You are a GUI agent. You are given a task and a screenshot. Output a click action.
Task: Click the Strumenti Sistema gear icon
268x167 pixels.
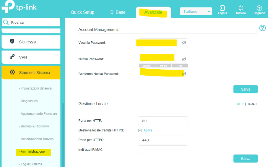(12, 72)
